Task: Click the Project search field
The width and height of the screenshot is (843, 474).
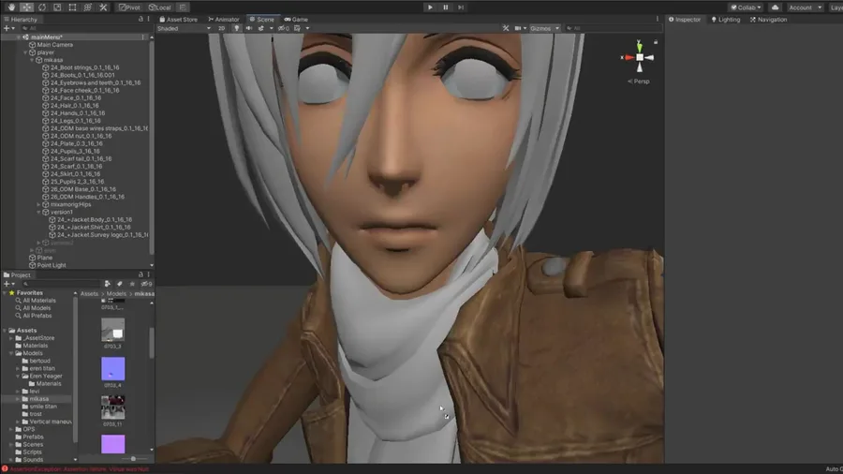Action: (61, 284)
